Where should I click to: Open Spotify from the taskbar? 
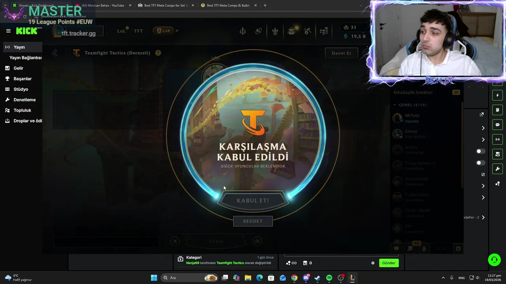click(x=329, y=278)
